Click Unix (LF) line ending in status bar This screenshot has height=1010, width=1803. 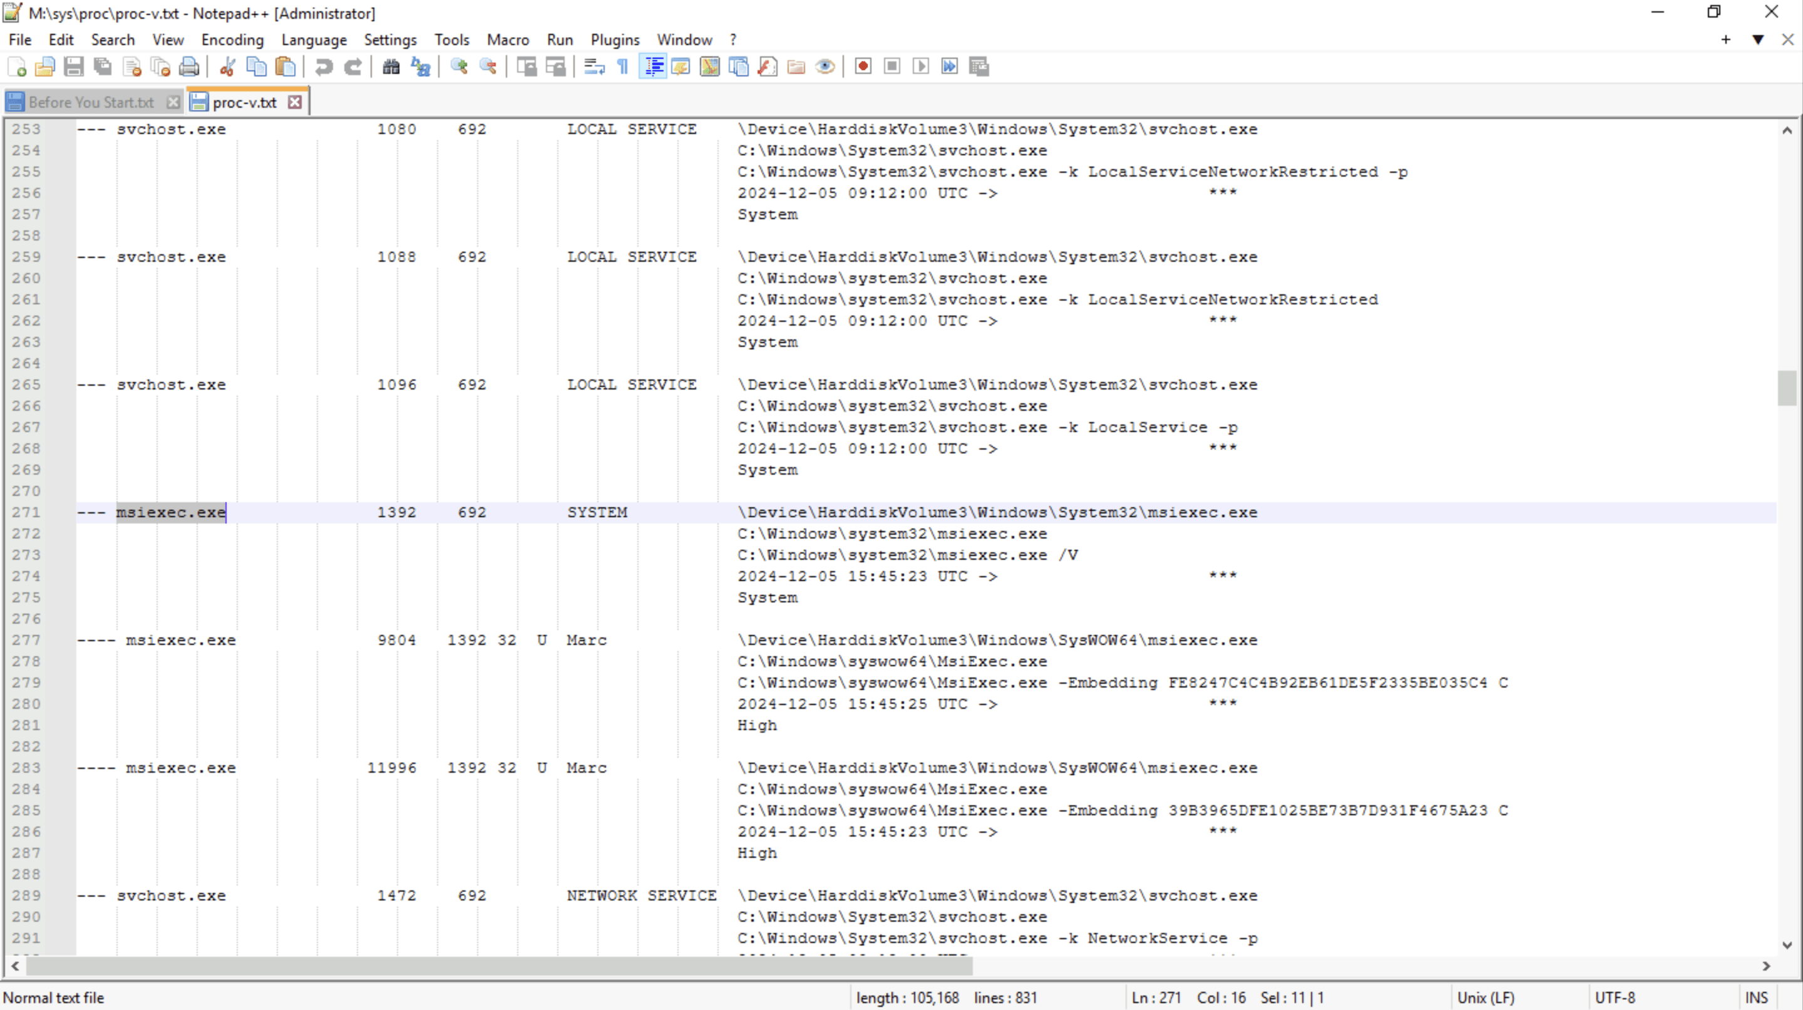tap(1485, 997)
